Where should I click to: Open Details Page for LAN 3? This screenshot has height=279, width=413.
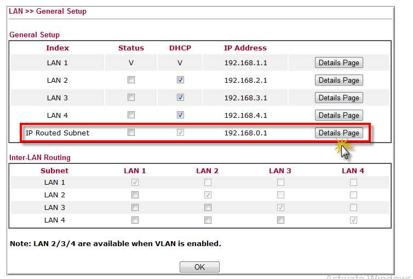(339, 98)
